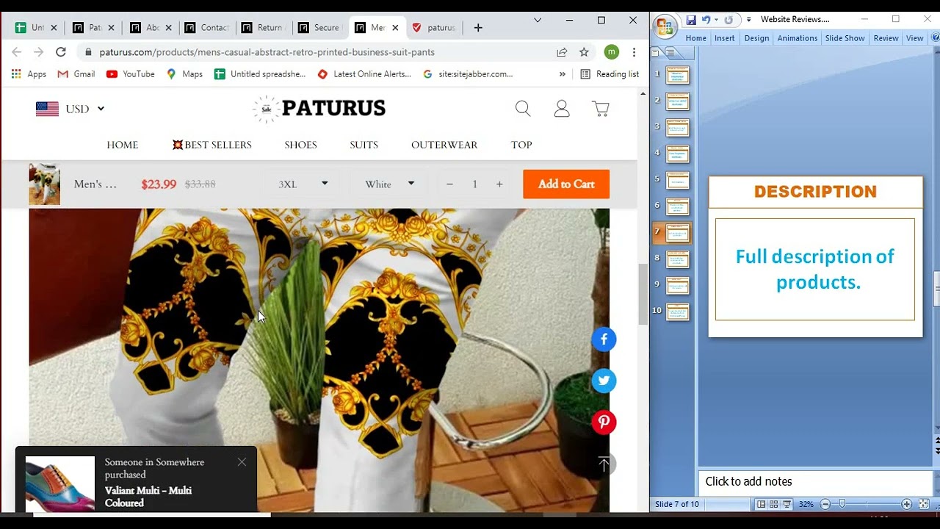
Task: Share product via Facebook icon
Action: pyautogui.click(x=604, y=339)
